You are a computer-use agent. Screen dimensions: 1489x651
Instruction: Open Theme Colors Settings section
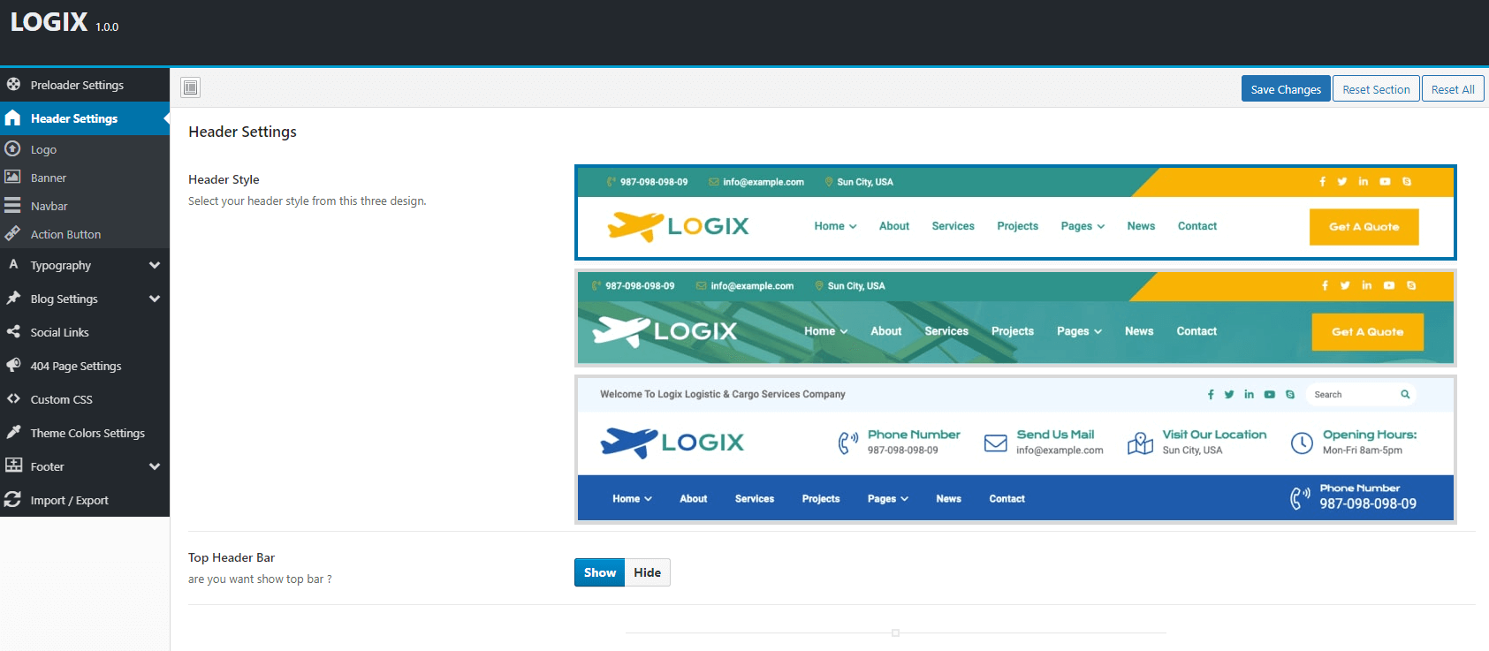point(87,433)
